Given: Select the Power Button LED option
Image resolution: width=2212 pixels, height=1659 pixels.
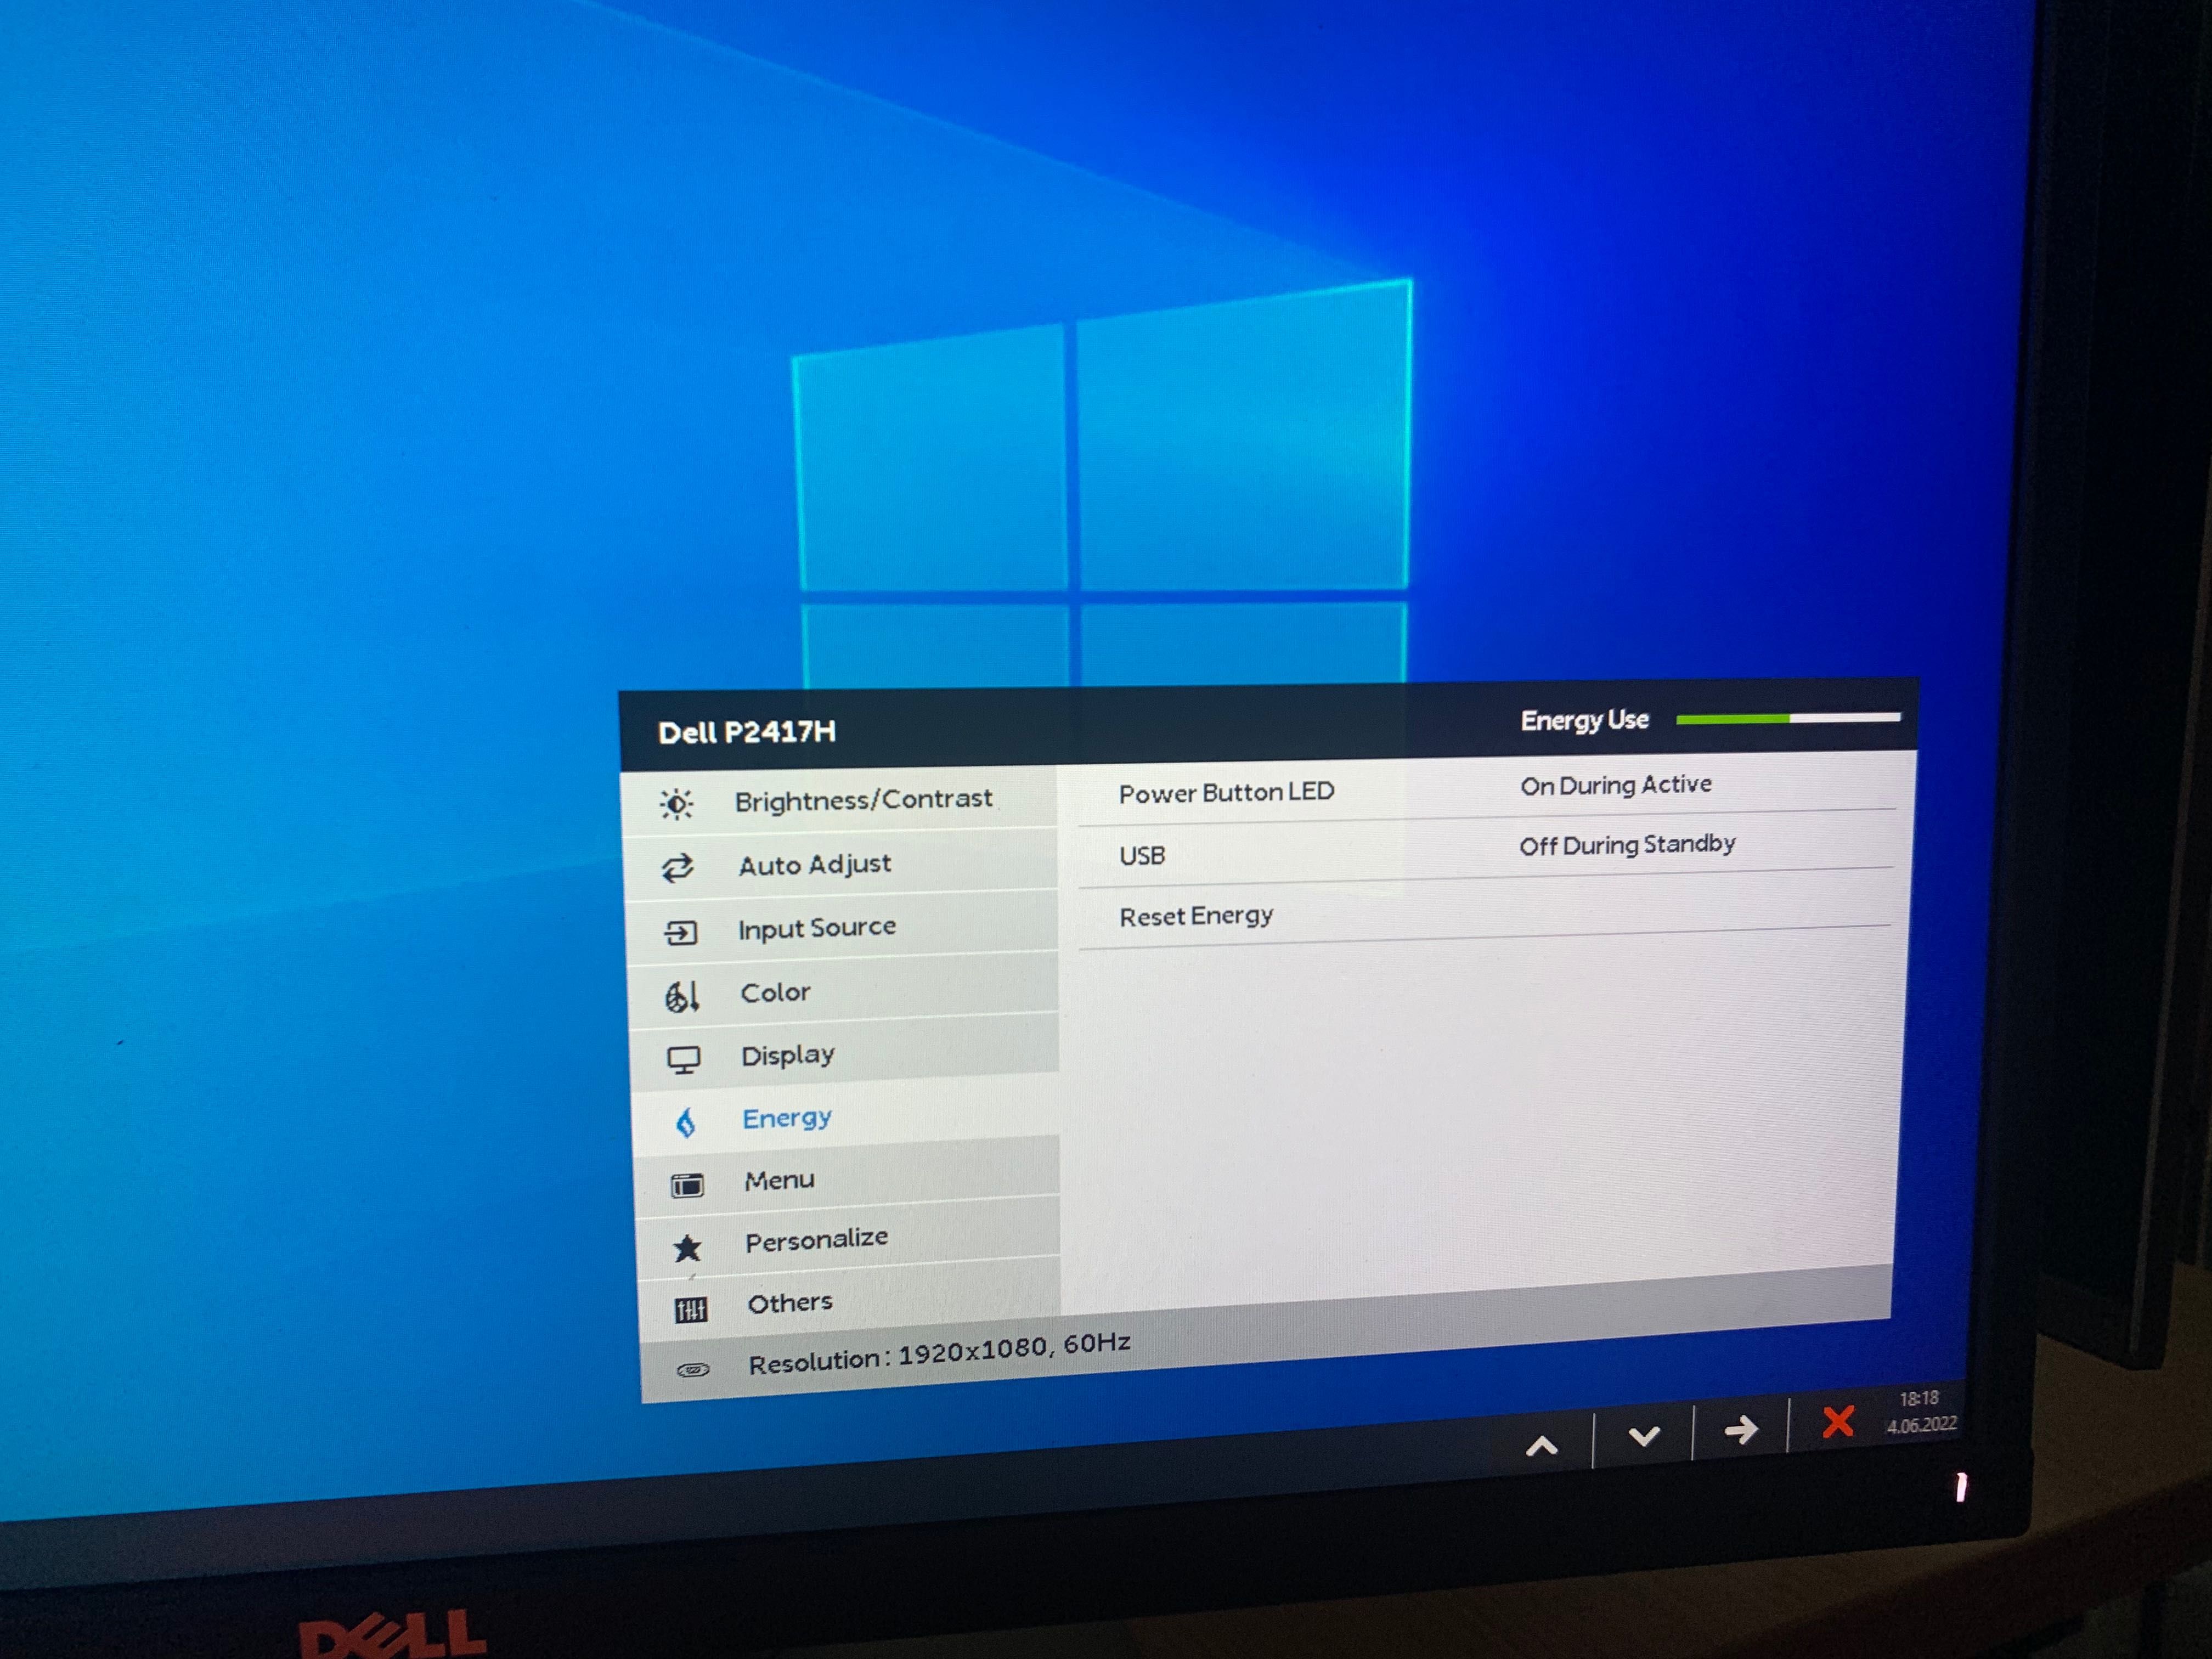Looking at the screenshot, I should click(1226, 792).
